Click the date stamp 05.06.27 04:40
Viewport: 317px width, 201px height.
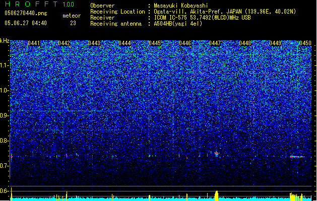pyautogui.click(x=26, y=23)
